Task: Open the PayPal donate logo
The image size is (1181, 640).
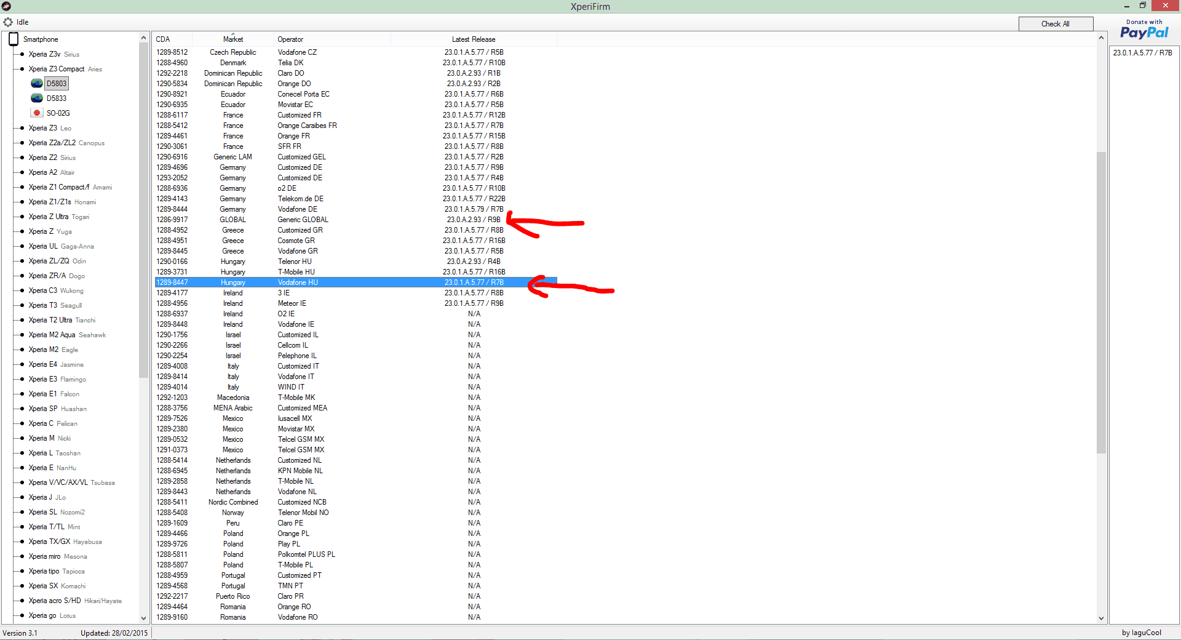Action: tap(1144, 30)
